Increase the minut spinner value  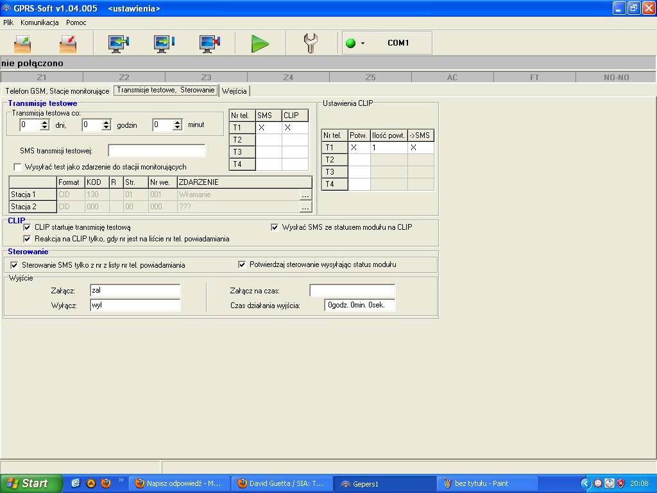(178, 122)
